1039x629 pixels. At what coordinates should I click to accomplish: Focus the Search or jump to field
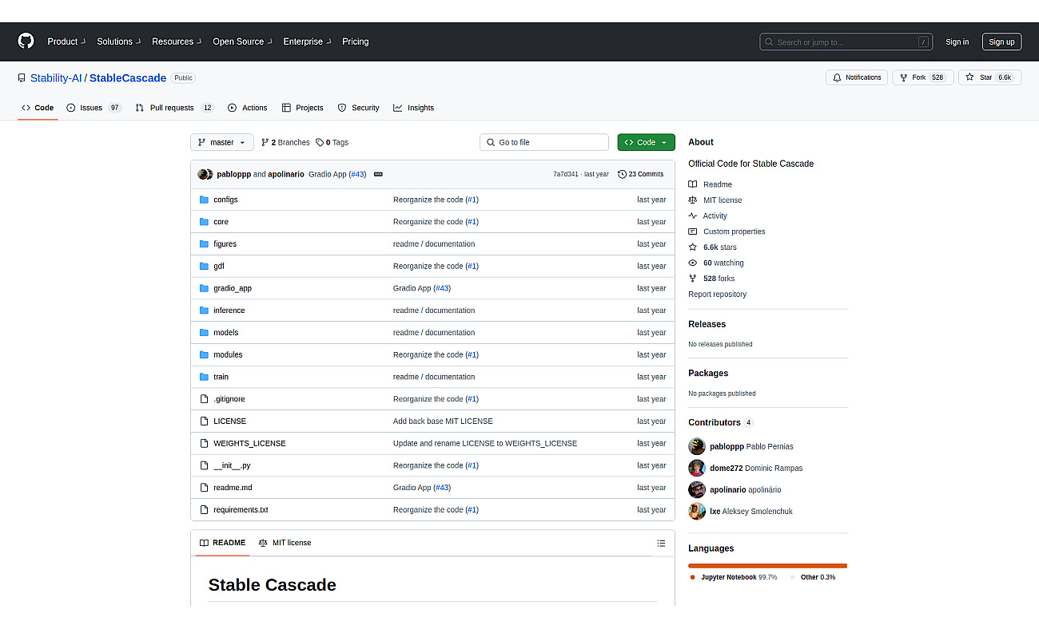[x=846, y=42]
